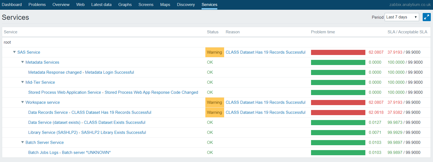Open the Period dropdown

[401, 17]
